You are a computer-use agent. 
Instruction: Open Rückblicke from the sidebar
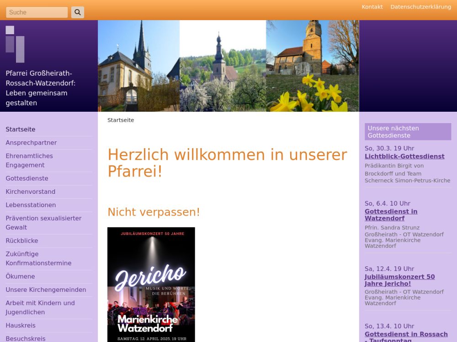coord(22,240)
